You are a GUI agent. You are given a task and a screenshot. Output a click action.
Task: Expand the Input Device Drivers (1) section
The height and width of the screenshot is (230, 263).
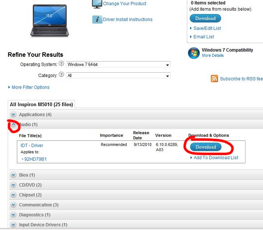13,224
